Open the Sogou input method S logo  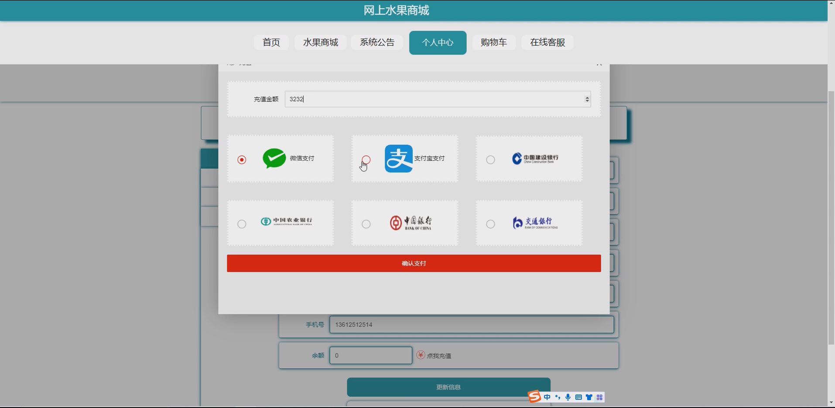[534, 397]
